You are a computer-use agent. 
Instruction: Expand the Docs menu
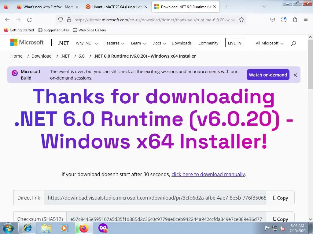click(159, 43)
